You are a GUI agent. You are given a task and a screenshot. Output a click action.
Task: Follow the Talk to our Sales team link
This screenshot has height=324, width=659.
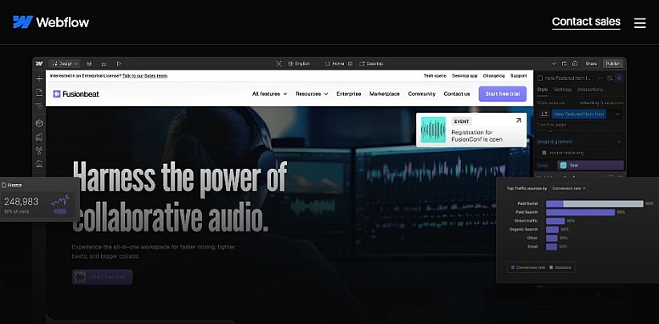click(x=145, y=76)
